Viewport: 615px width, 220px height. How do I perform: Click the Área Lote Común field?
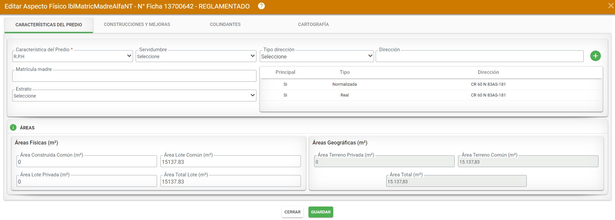pos(230,161)
